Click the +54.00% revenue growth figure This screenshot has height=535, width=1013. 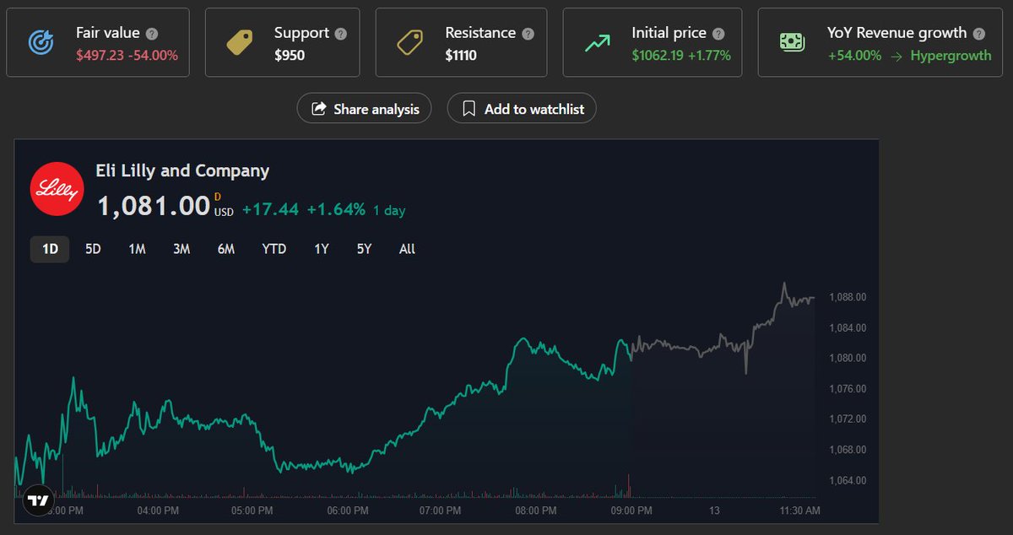[854, 56]
